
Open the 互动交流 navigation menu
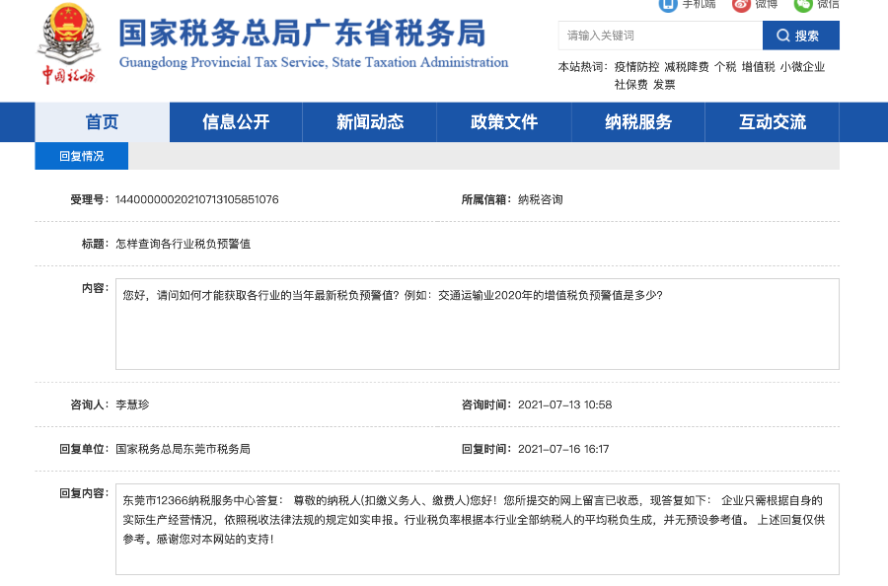coord(773,122)
